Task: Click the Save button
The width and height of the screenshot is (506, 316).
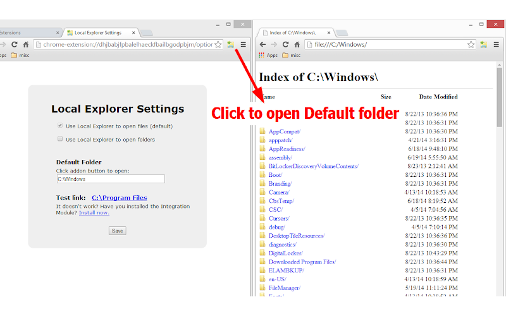Action: 117,231
